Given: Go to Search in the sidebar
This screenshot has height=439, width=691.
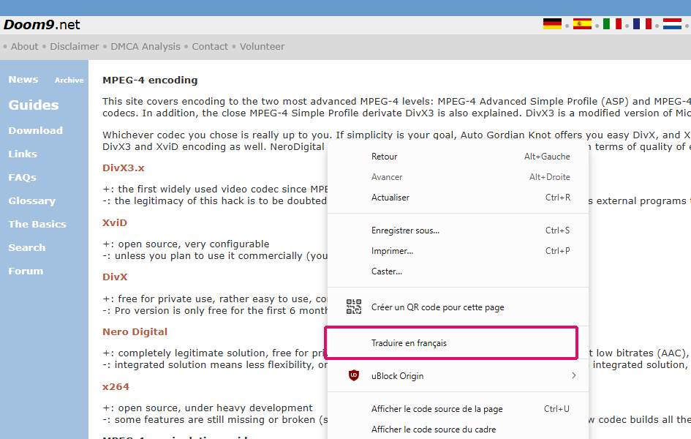Looking at the screenshot, I should click(x=27, y=248).
